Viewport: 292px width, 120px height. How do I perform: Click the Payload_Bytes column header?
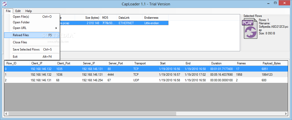274,63
